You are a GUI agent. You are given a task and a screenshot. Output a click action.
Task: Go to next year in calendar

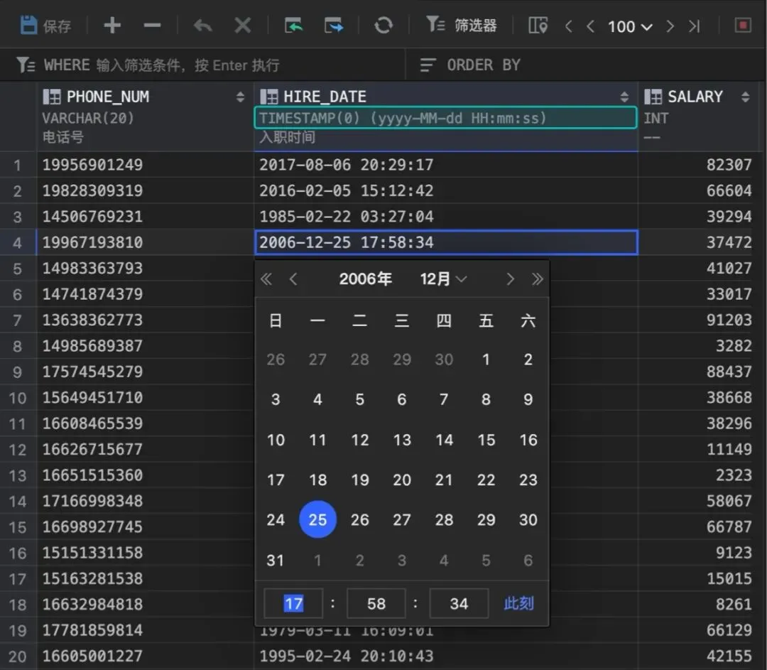[537, 279]
